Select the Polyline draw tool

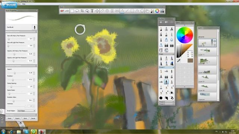click(x=137, y=11)
